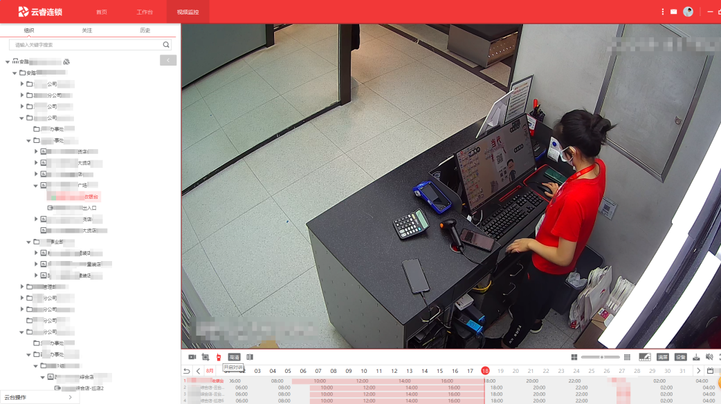Mute the video with the speaker icon
The image size is (721, 404).
tap(709, 357)
